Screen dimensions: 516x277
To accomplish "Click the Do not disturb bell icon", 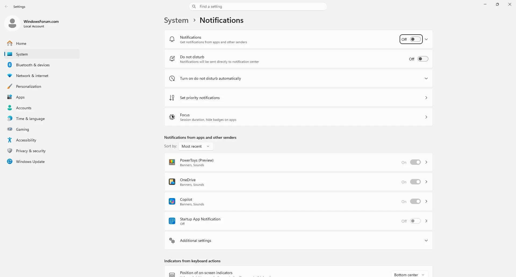I will coord(172,59).
